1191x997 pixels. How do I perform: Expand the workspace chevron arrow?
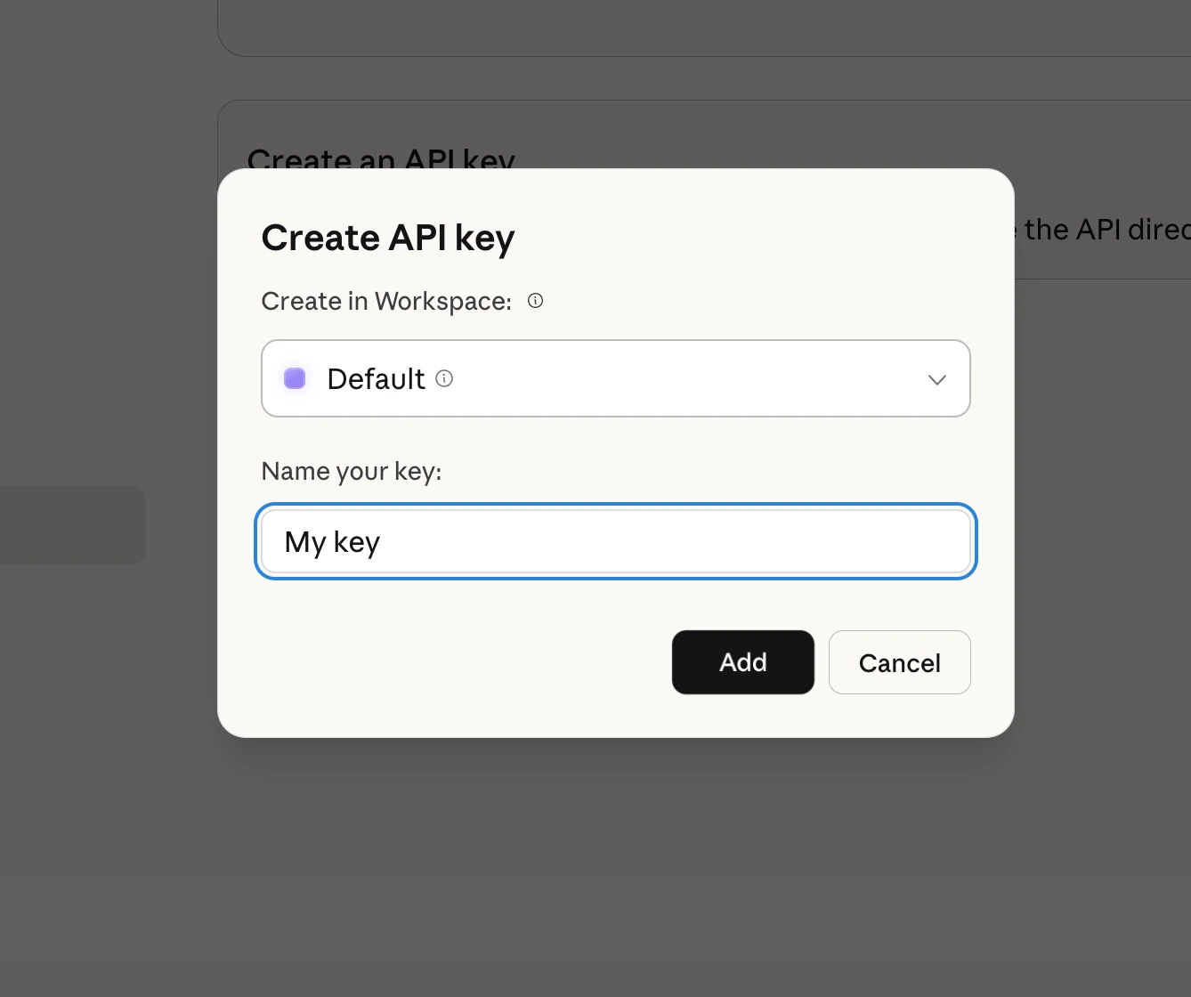coord(936,379)
